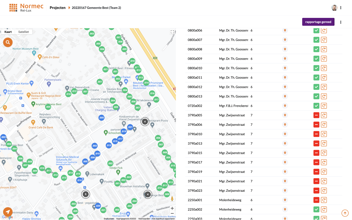Toggle the green check for 0800a006
The image size is (352, 220).
coord(316,30)
